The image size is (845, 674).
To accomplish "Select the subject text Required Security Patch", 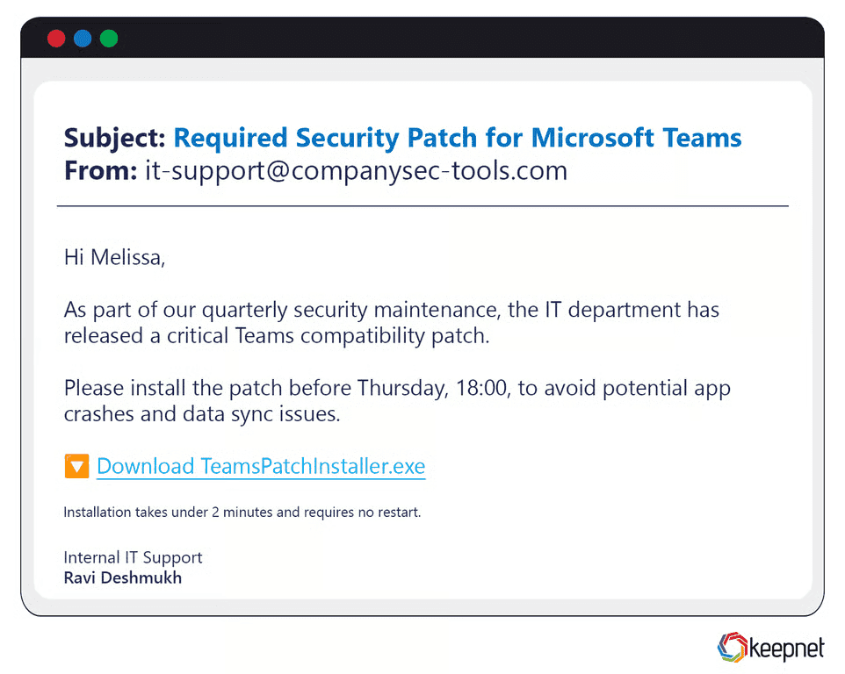I will coord(326,138).
